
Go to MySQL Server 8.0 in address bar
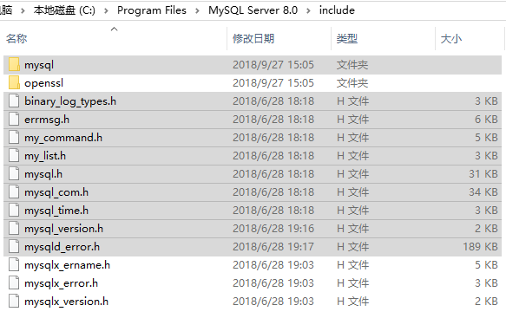pyautogui.click(x=253, y=10)
